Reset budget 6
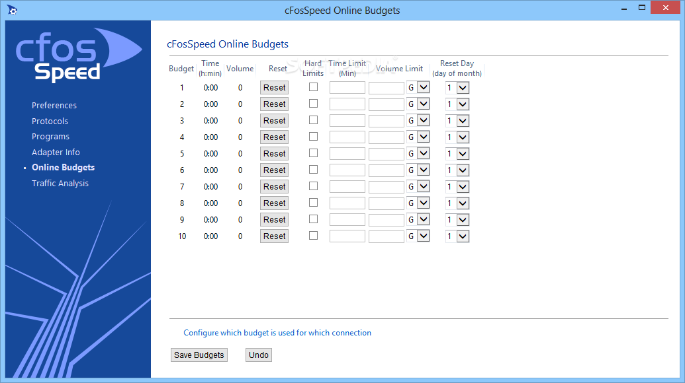This screenshot has width=685, height=383. (x=275, y=170)
